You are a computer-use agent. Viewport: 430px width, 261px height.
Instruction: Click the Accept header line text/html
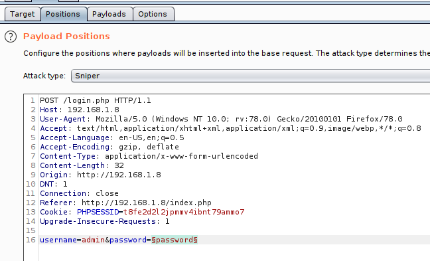pyautogui.click(x=230, y=128)
